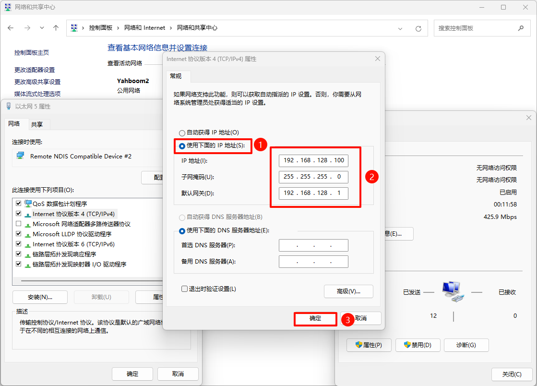Click the Refresh icon beside address bar

(x=418, y=28)
